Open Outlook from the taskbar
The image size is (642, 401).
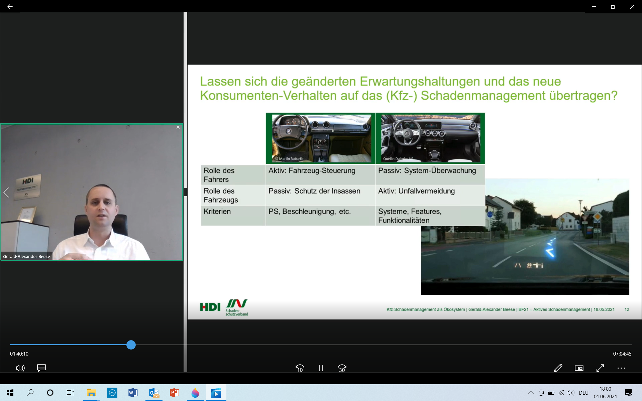click(x=154, y=393)
